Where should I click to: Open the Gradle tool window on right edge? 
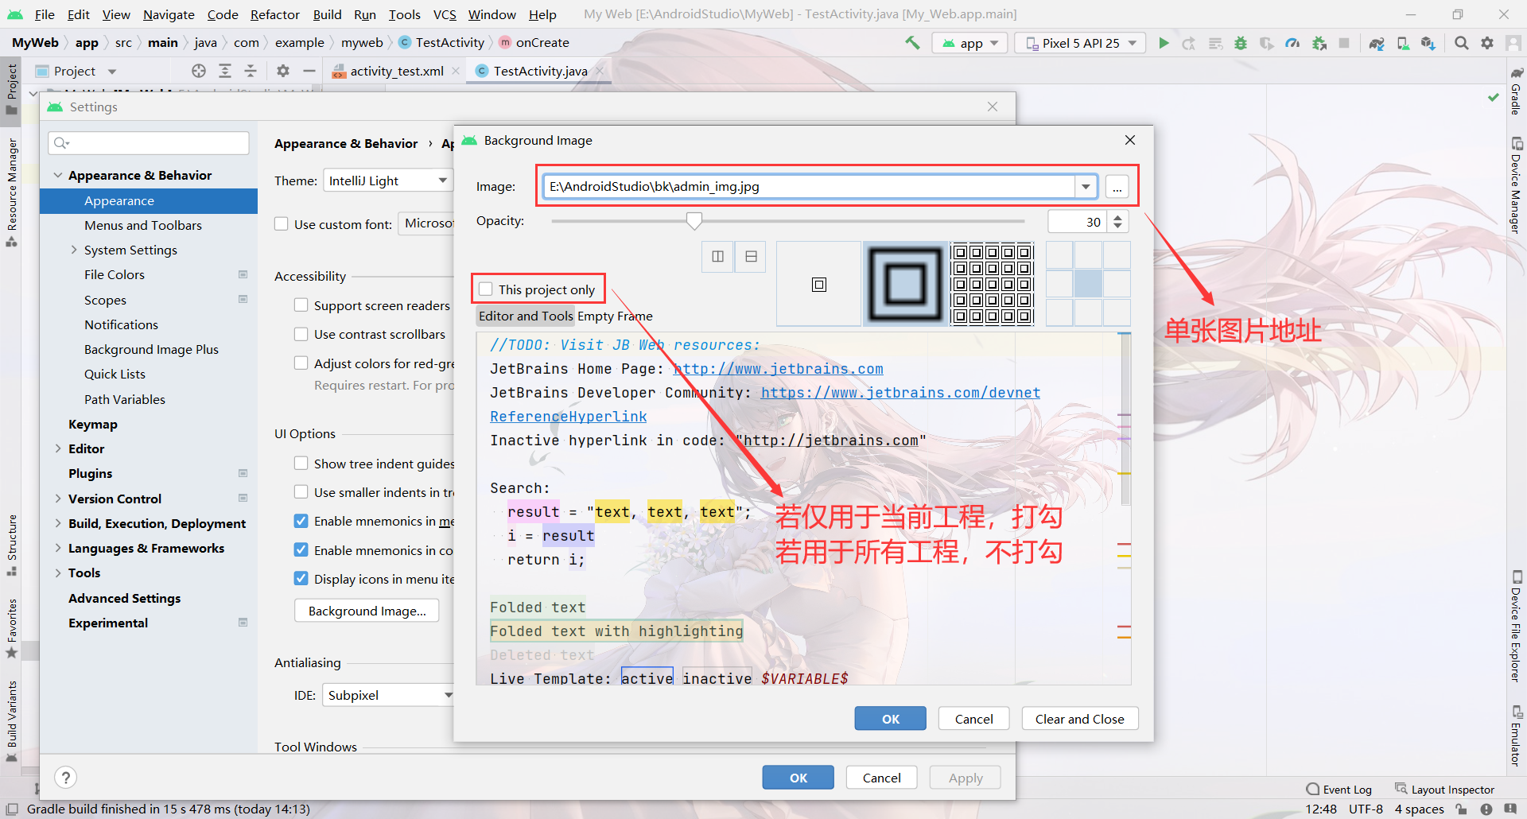click(1516, 91)
